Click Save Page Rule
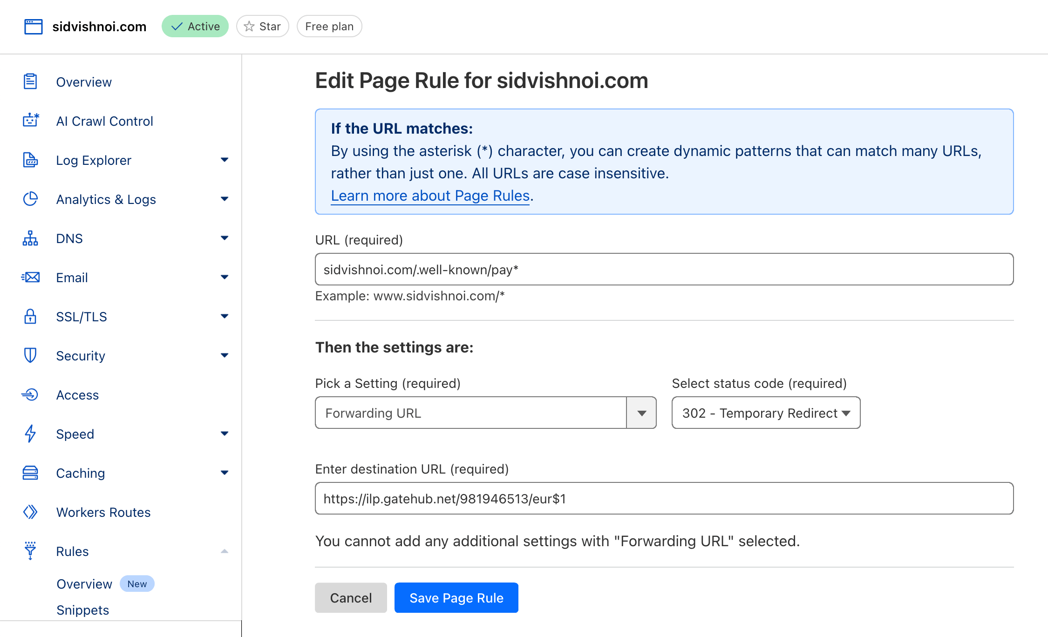 pos(456,597)
